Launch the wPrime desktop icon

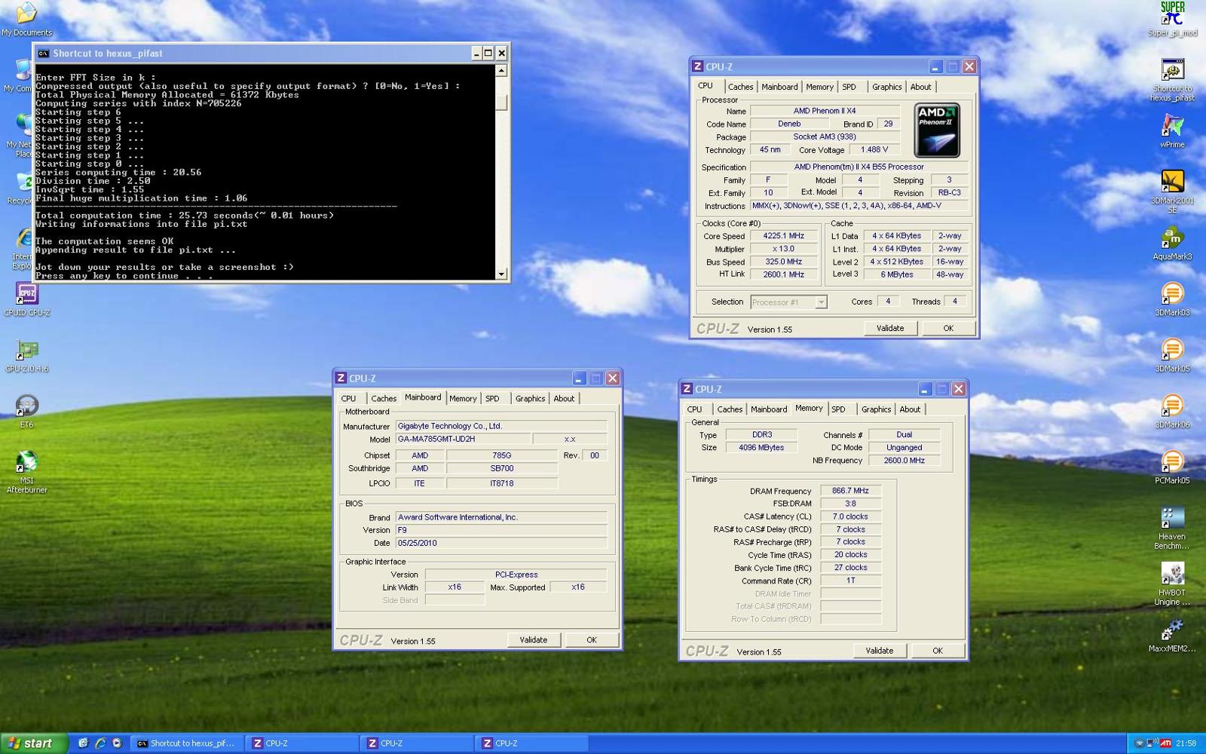coord(1172,130)
